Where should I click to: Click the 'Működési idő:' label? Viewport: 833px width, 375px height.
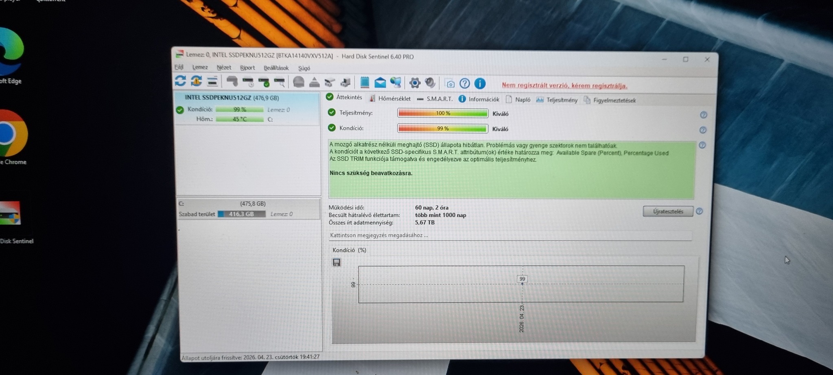point(346,207)
